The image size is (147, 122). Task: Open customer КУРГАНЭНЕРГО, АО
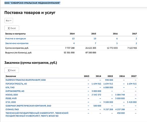[15, 91]
